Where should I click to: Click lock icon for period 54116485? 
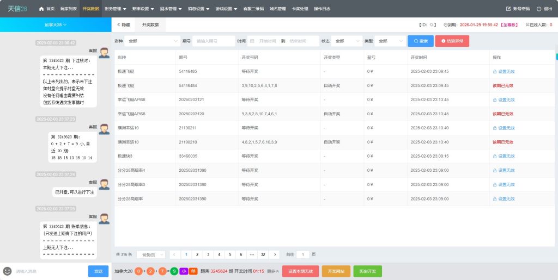pos(494,71)
